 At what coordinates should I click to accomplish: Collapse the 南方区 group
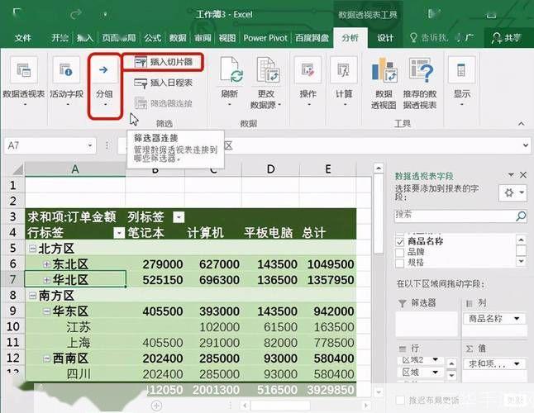(x=33, y=296)
